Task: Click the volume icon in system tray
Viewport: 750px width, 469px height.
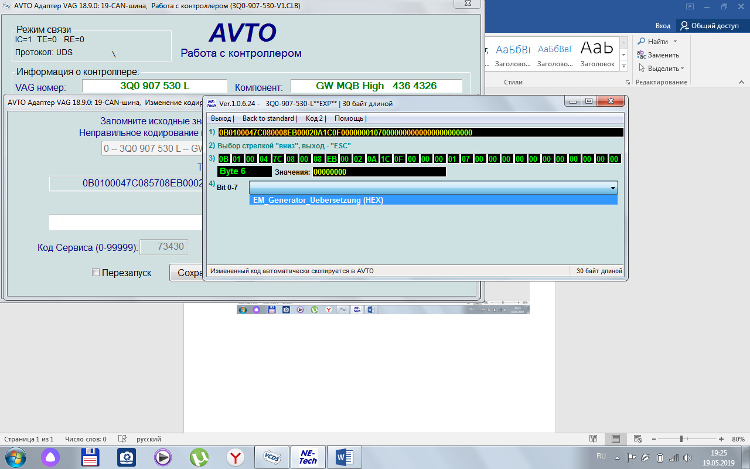Action: coord(688,457)
